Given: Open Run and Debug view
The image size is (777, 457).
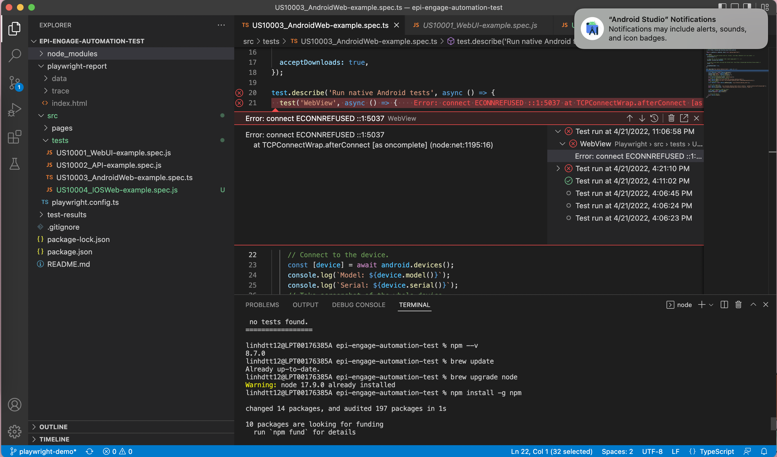Looking at the screenshot, I should (14, 110).
